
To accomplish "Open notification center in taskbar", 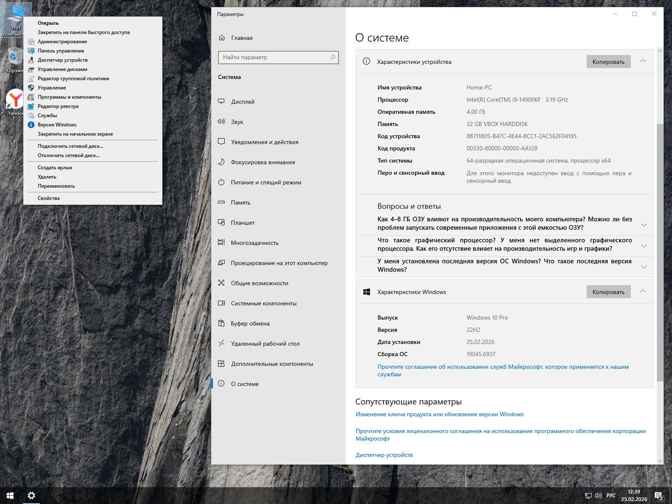I will tap(659, 496).
